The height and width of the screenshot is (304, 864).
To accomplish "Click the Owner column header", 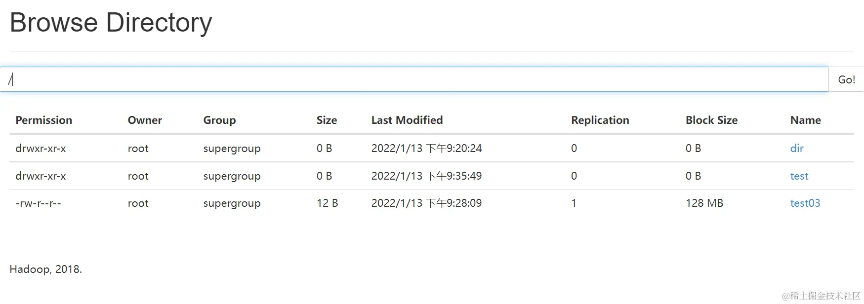I will point(145,120).
